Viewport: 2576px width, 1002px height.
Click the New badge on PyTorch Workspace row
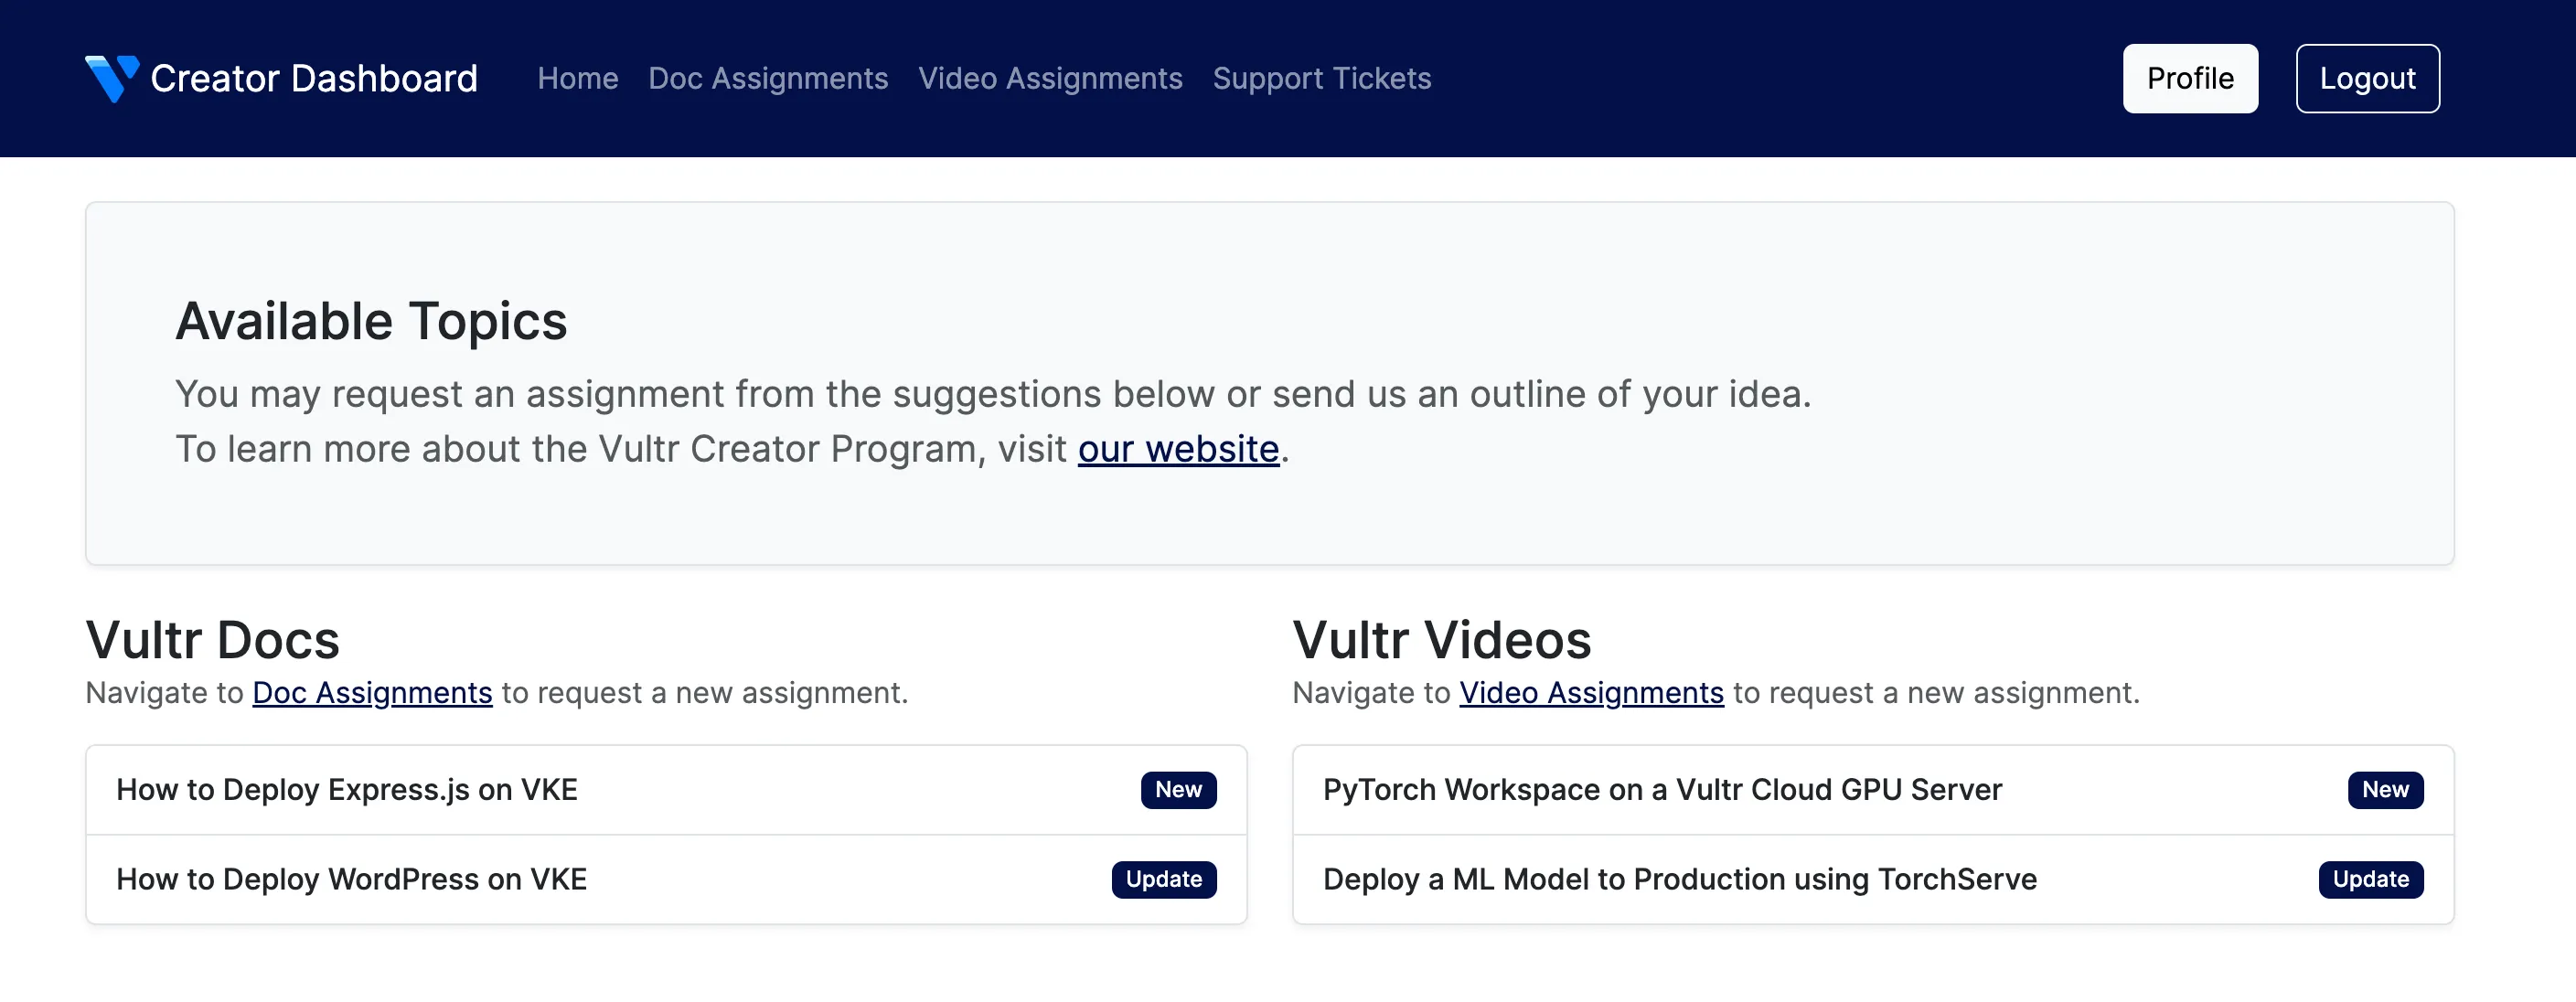point(2385,790)
